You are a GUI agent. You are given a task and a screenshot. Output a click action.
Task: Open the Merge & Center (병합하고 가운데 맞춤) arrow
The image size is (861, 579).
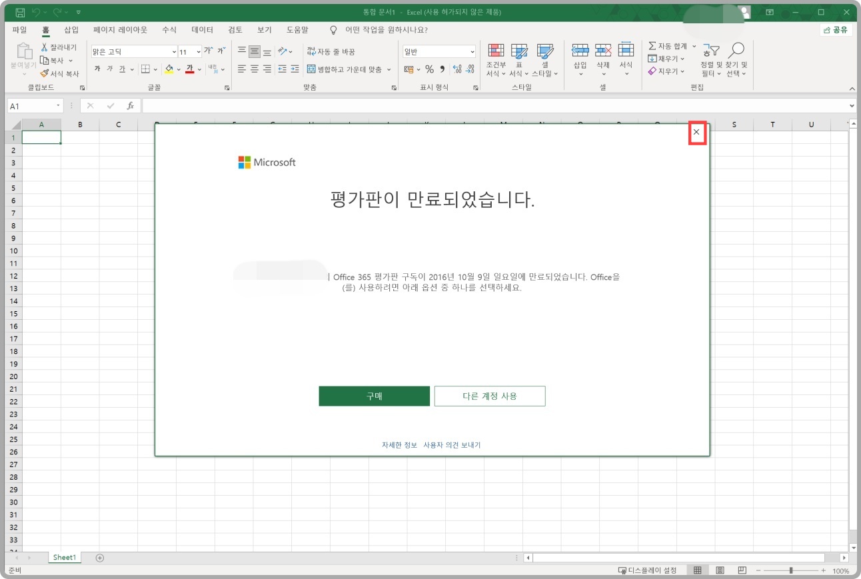[389, 69]
